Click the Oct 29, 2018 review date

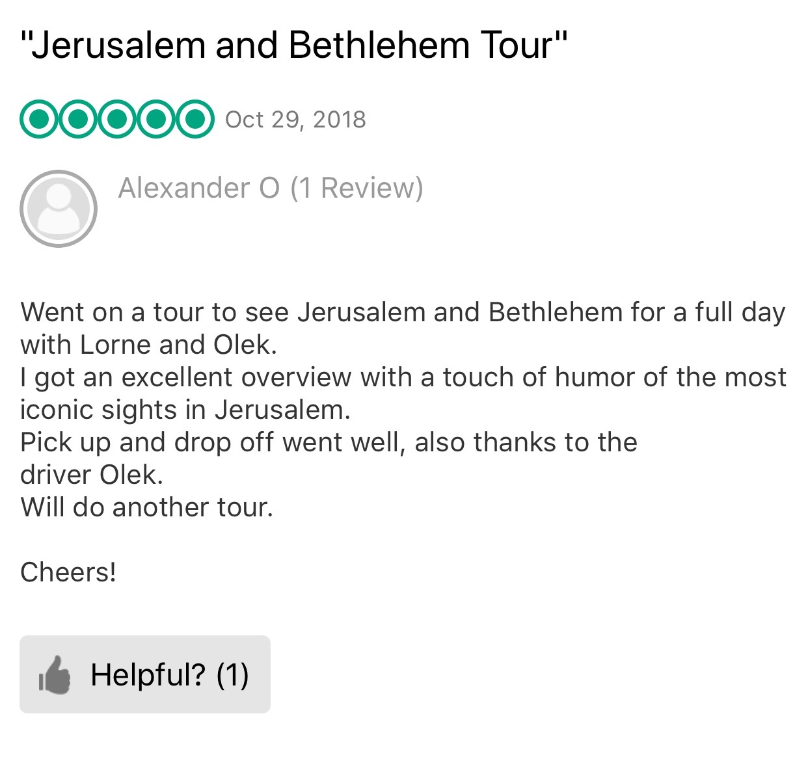pyautogui.click(x=295, y=120)
